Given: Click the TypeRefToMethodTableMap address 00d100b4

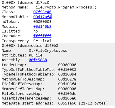Looking at the screenshot, I should [67, 74].
